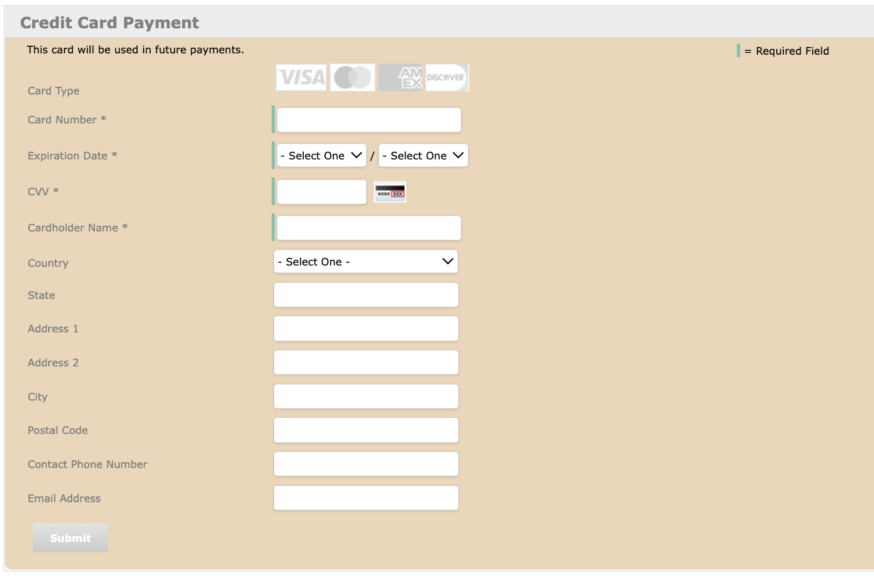The width and height of the screenshot is (874, 576).
Task: Open the Country selection dropdown
Action: [366, 261]
